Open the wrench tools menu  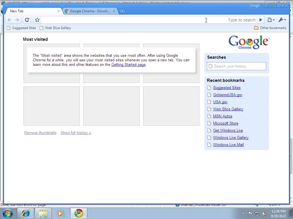[x=282, y=20]
